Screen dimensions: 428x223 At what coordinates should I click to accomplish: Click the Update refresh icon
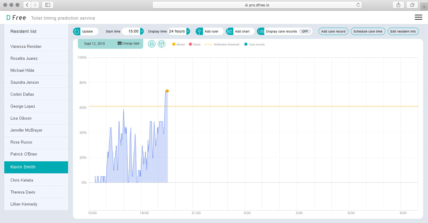(x=76, y=31)
